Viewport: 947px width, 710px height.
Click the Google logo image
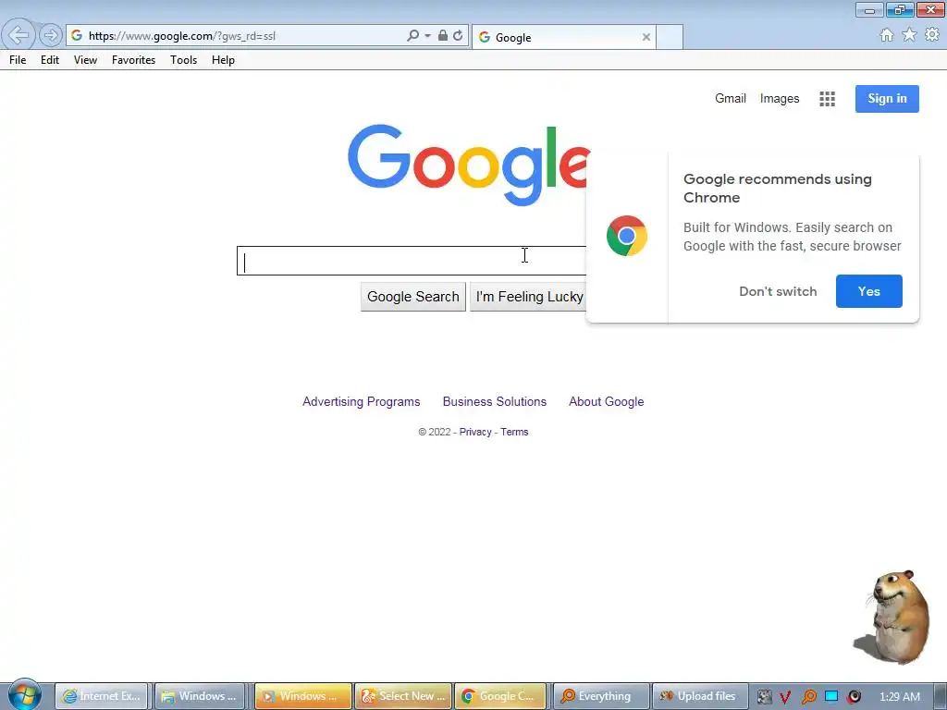tap(469, 165)
